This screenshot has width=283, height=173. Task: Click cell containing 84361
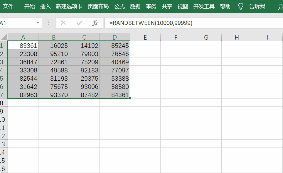[x=114, y=95]
